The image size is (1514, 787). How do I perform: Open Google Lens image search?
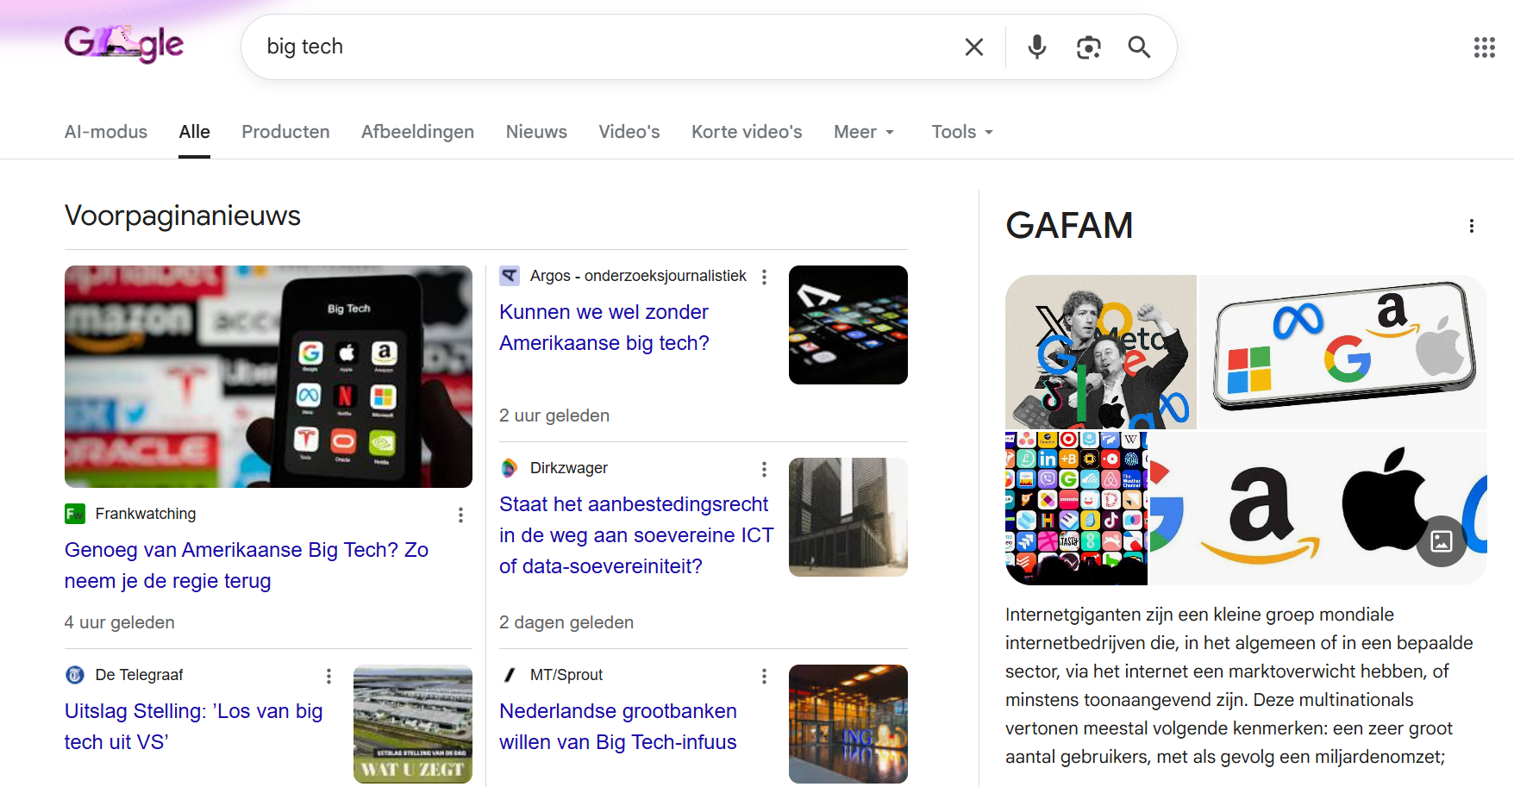[1088, 47]
